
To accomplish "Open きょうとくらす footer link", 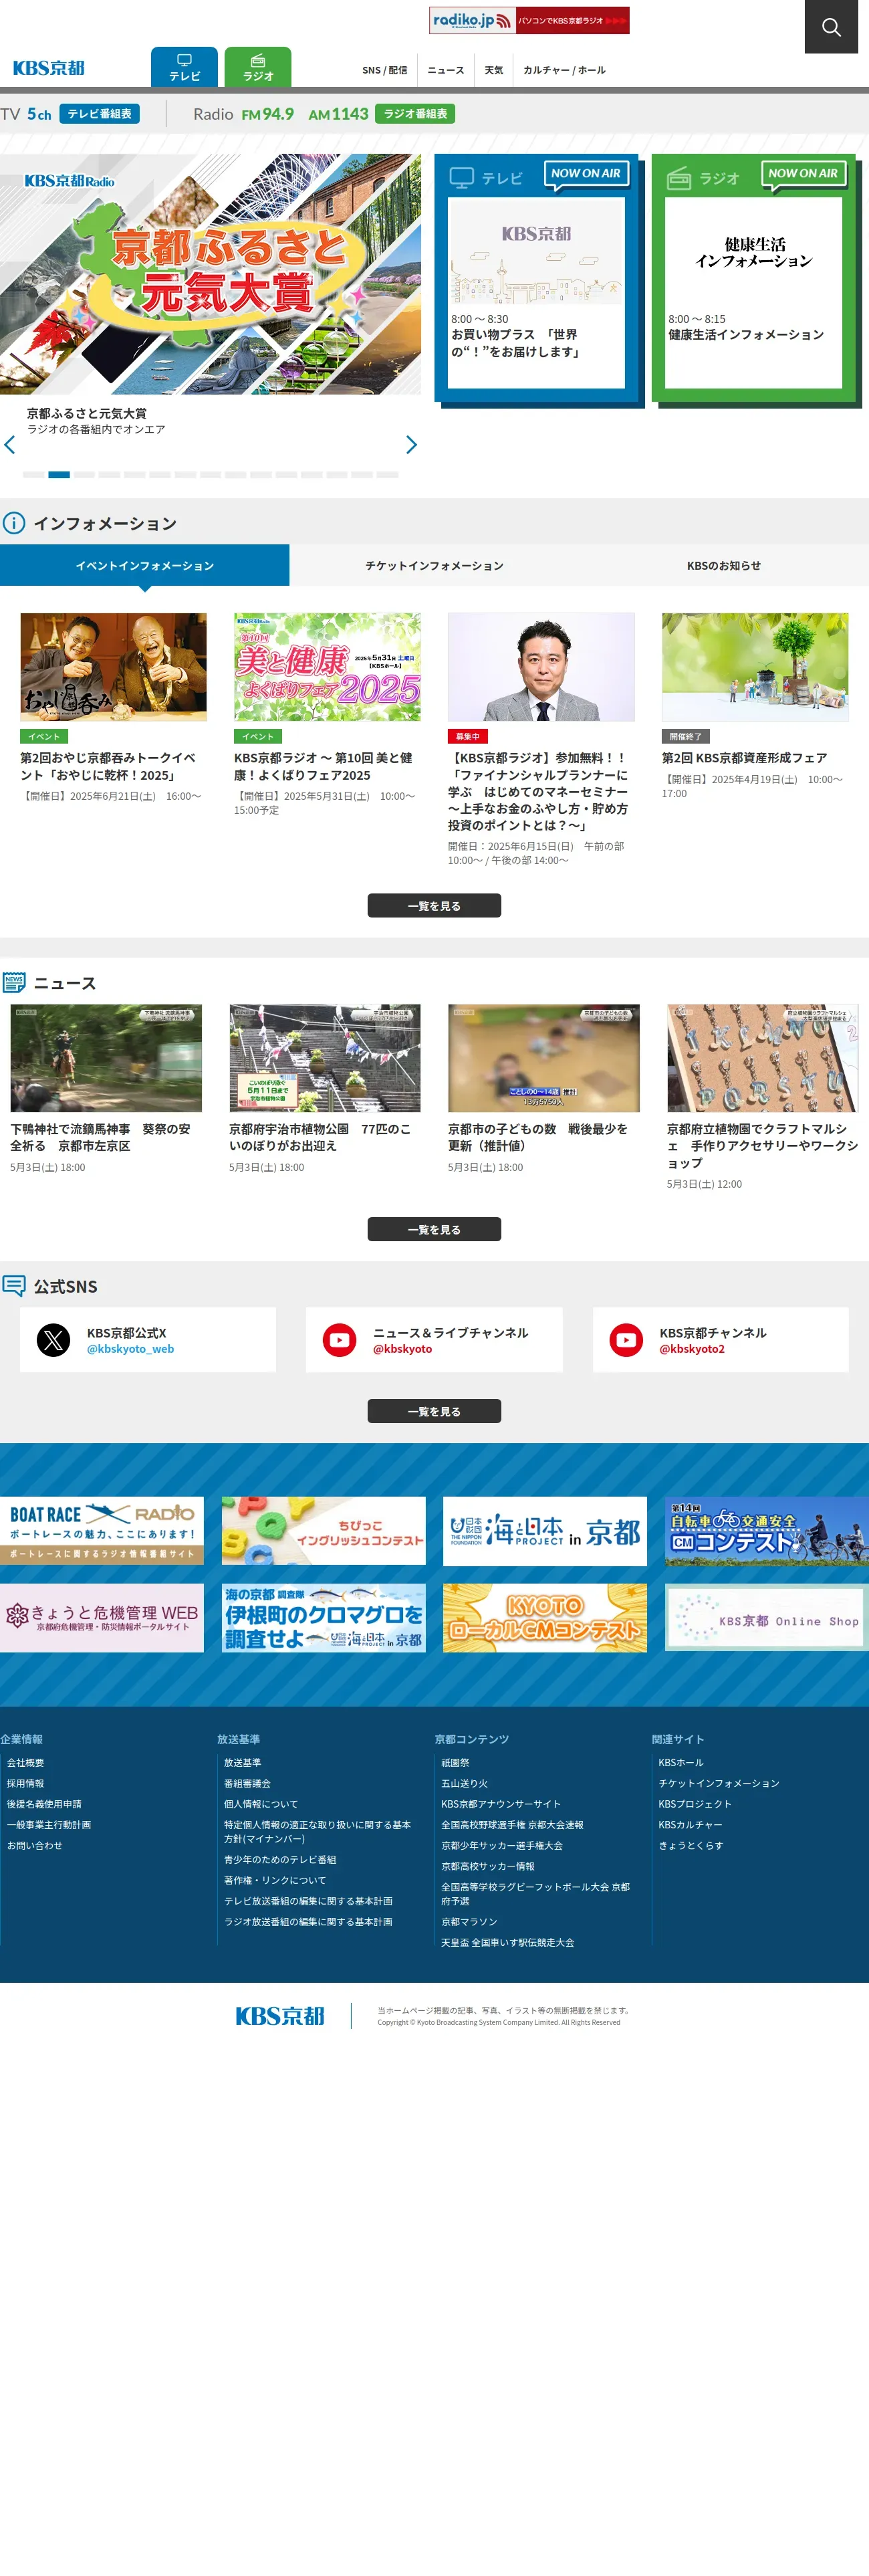I will (x=691, y=1845).
